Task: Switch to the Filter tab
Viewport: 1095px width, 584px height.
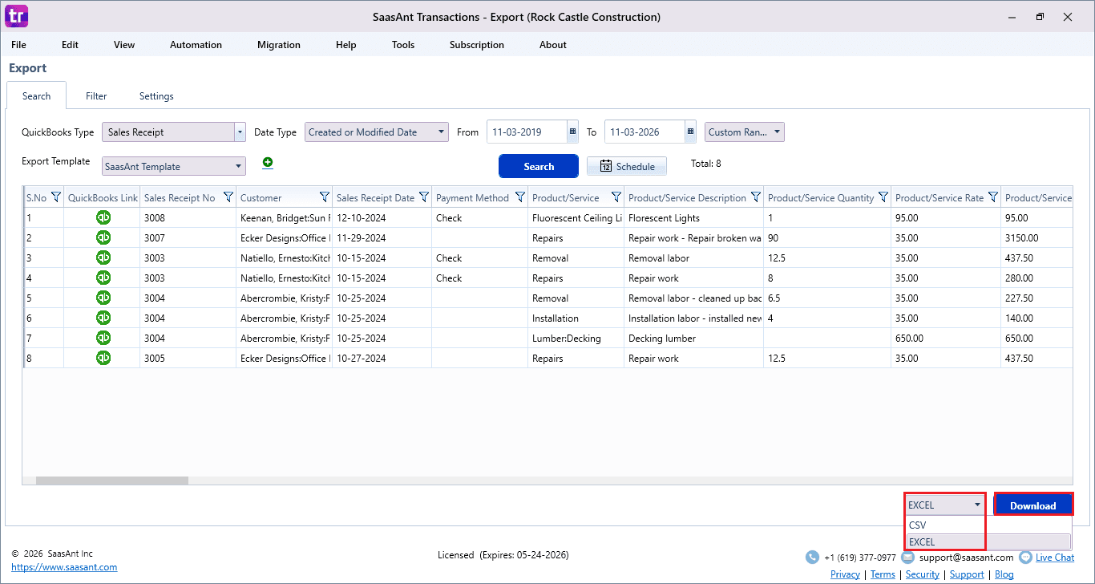Action: pos(96,96)
